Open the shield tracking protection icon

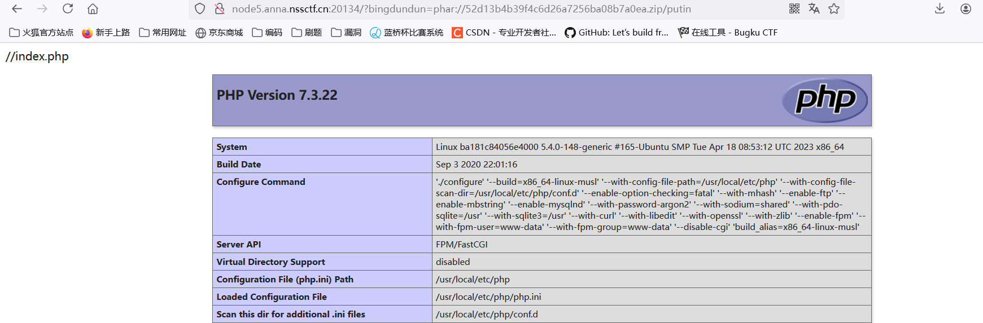tap(200, 9)
